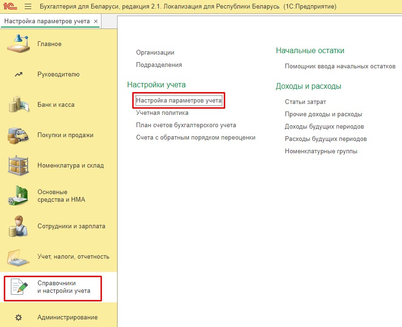Open the Организации link

tap(155, 52)
